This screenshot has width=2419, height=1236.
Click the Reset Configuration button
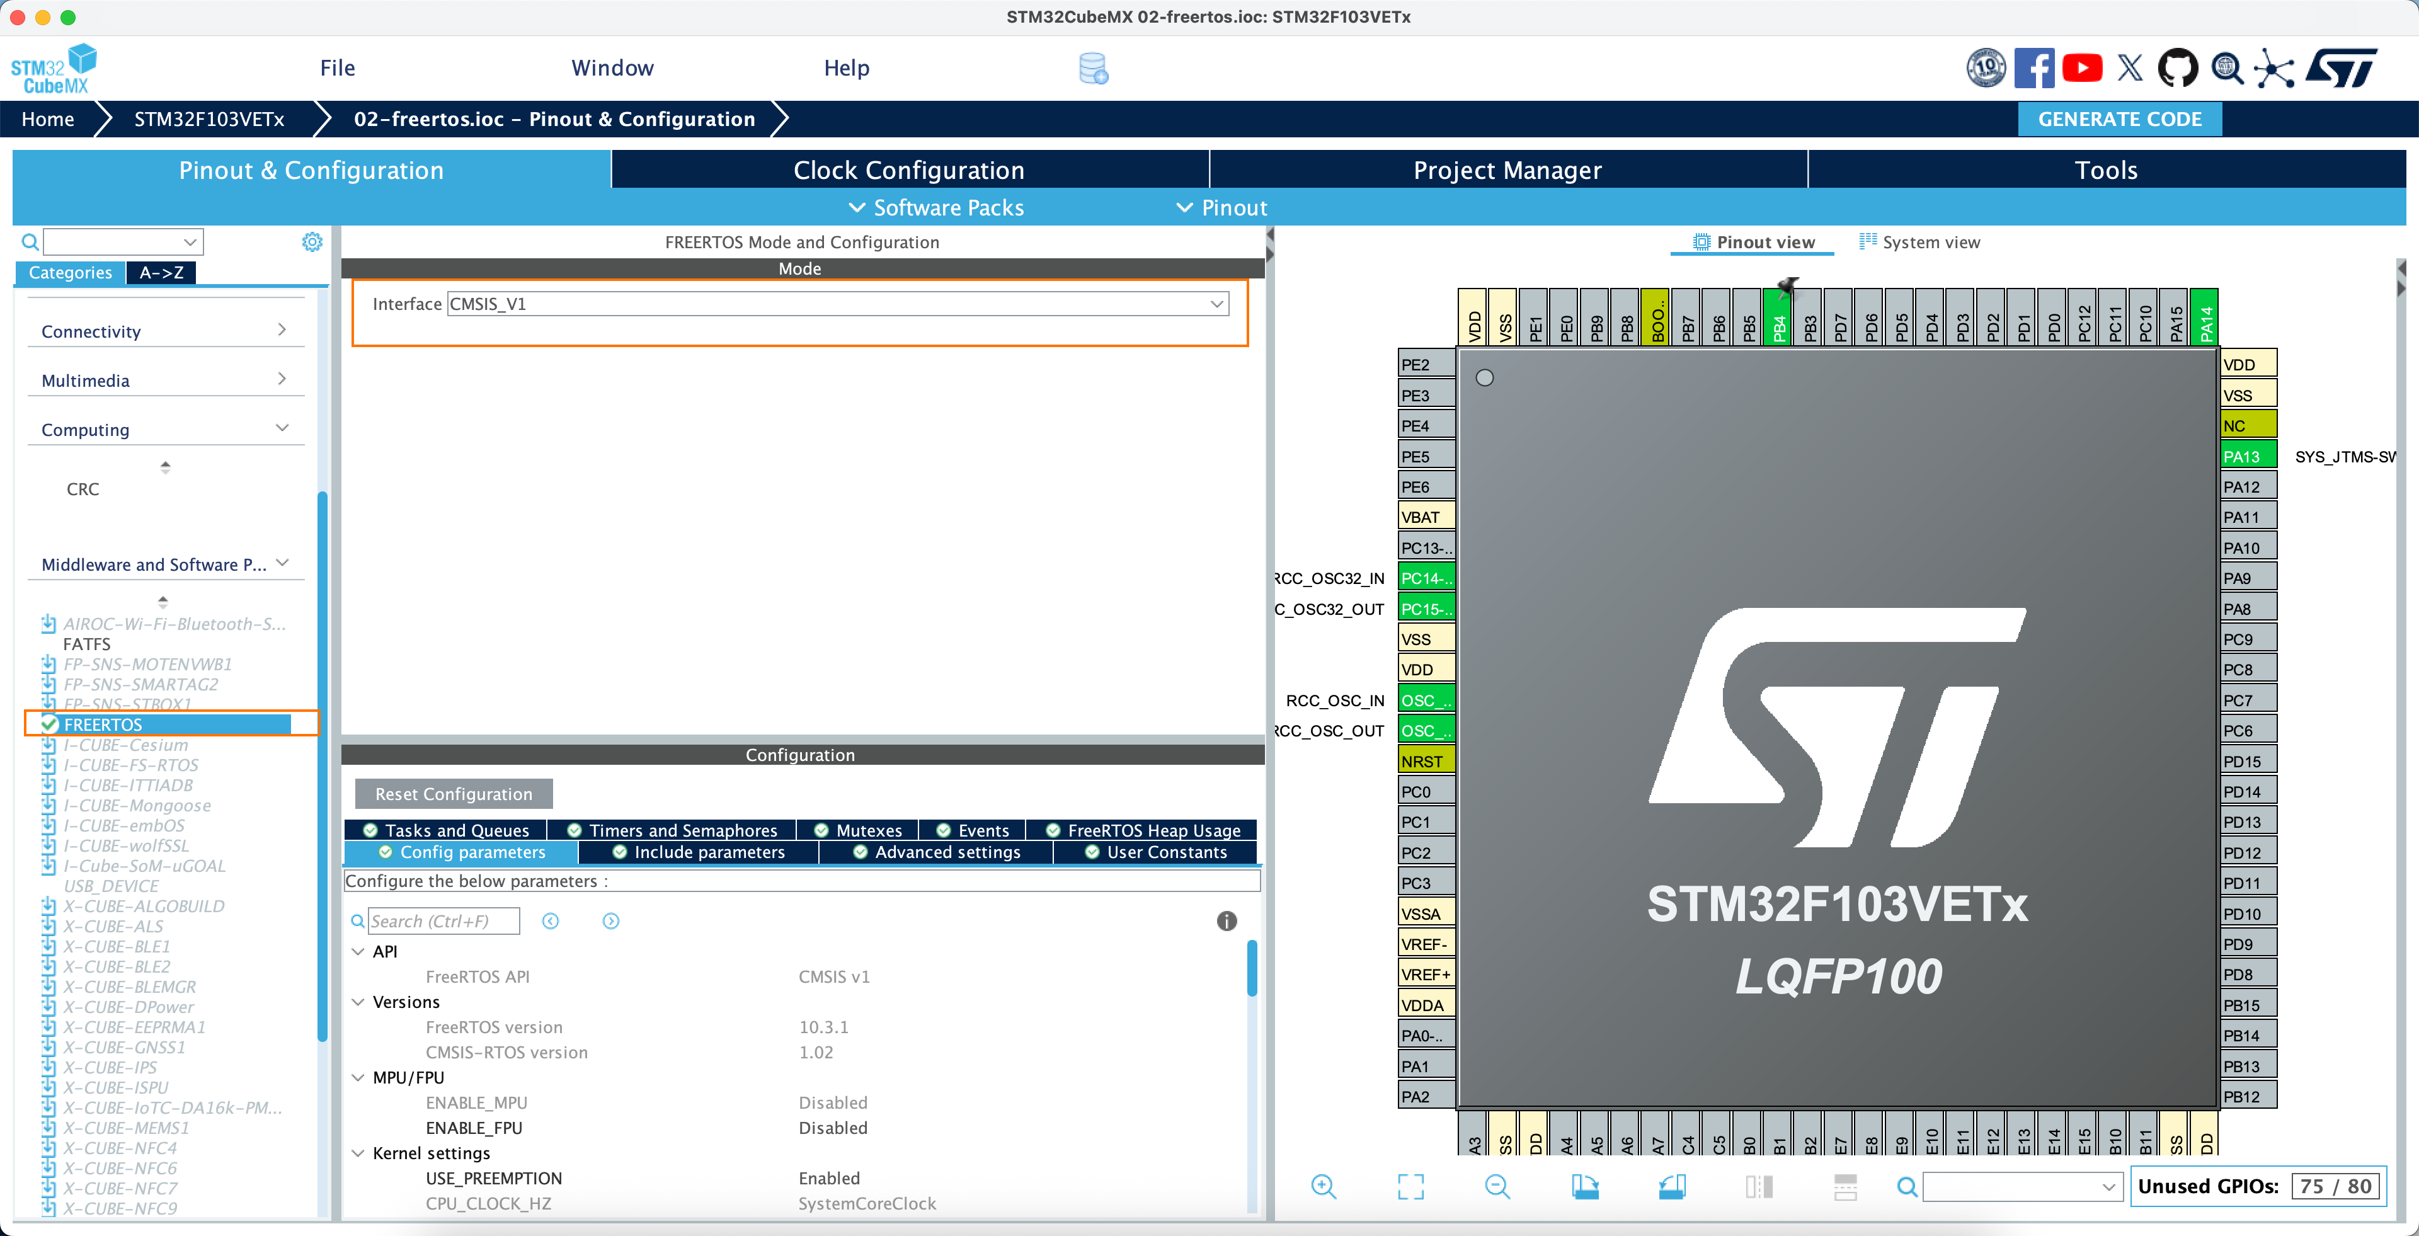point(454,794)
